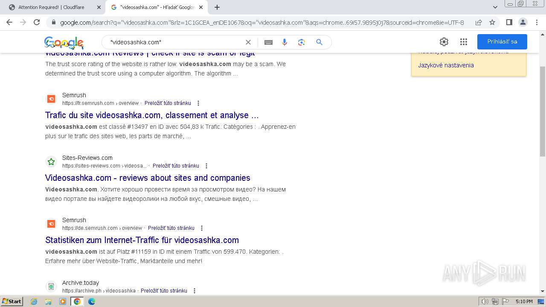The width and height of the screenshot is (546, 307).
Task: Open Statistiken zum Internet-Traffic result
Action: 142,240
